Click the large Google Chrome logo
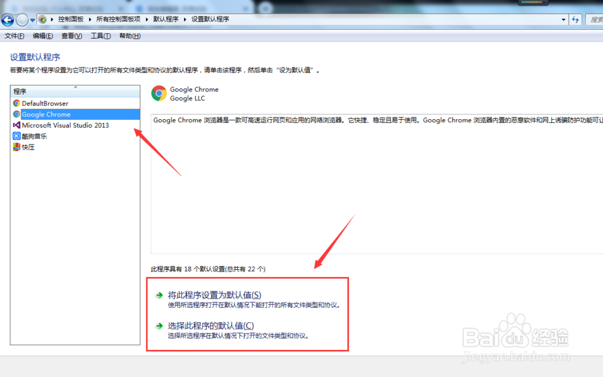The image size is (603, 377). pyautogui.click(x=159, y=93)
